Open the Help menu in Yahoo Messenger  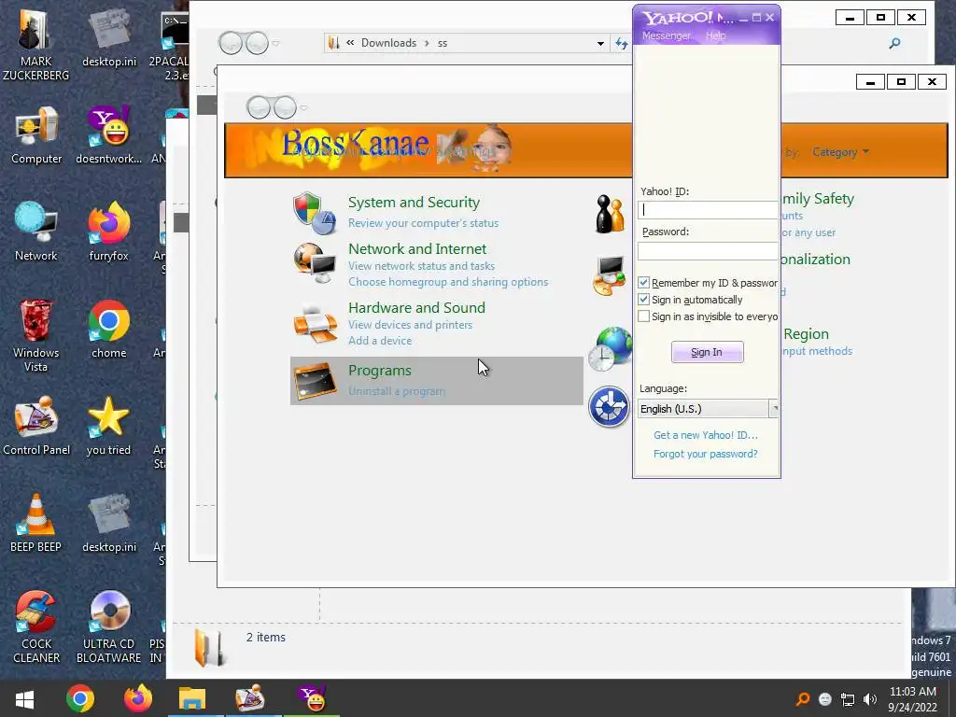pos(716,35)
